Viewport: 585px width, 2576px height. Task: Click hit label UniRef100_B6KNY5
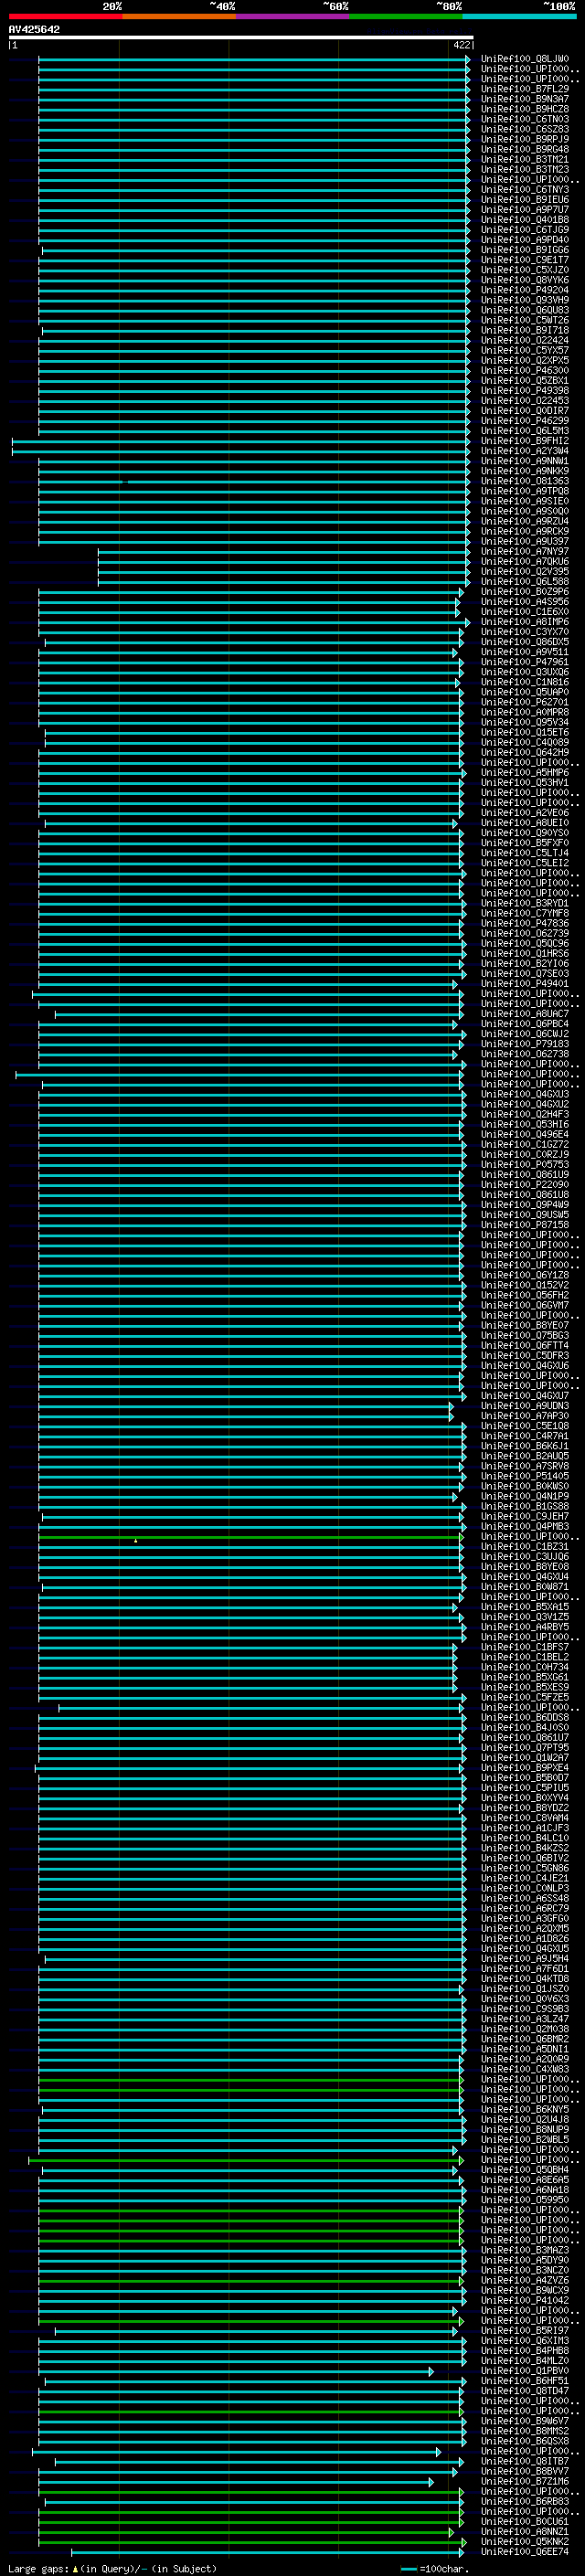click(525, 2109)
